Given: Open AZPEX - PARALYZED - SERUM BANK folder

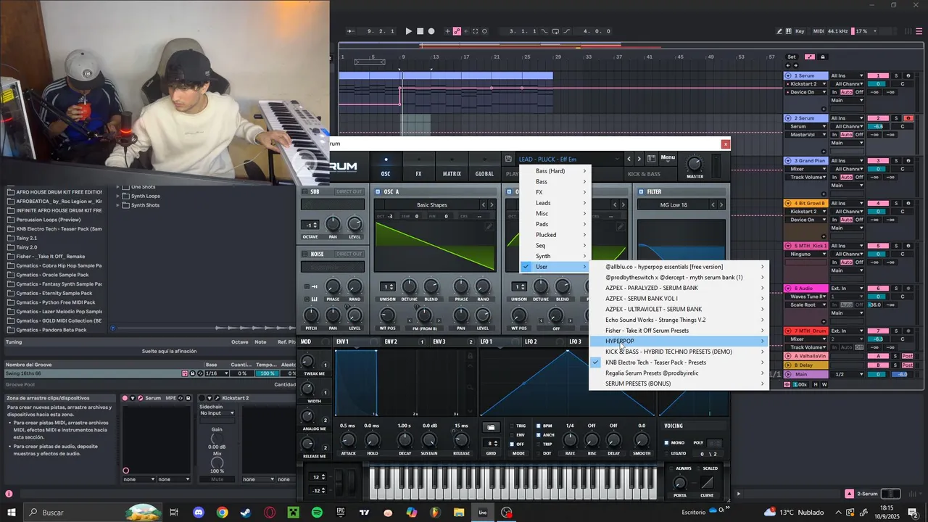Looking at the screenshot, I should [679, 288].
